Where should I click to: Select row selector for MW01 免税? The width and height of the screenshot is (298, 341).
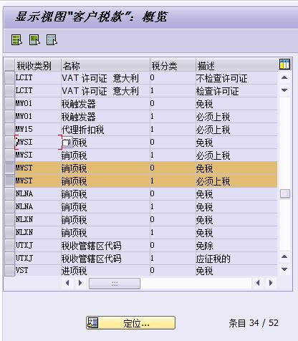[x=9, y=104]
